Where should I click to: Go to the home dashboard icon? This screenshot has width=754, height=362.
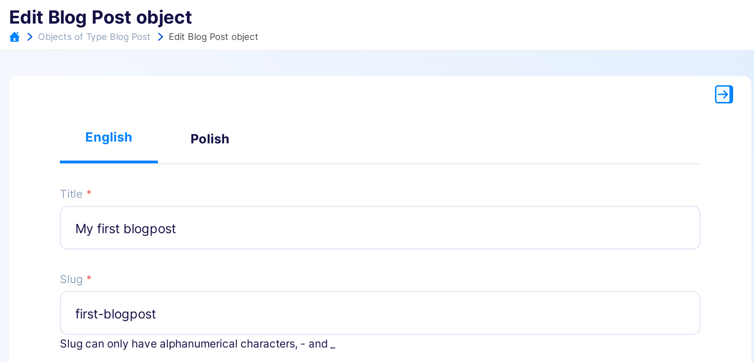tap(15, 37)
